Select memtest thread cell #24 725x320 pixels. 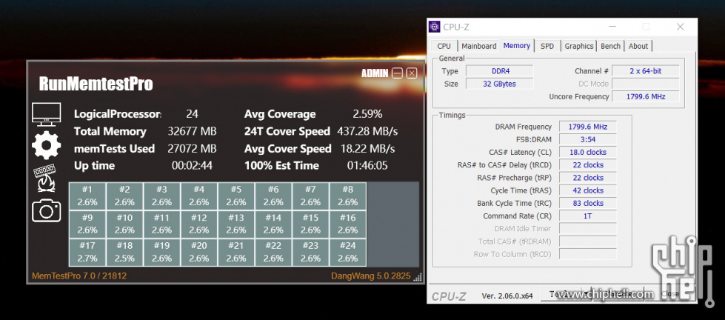point(348,253)
